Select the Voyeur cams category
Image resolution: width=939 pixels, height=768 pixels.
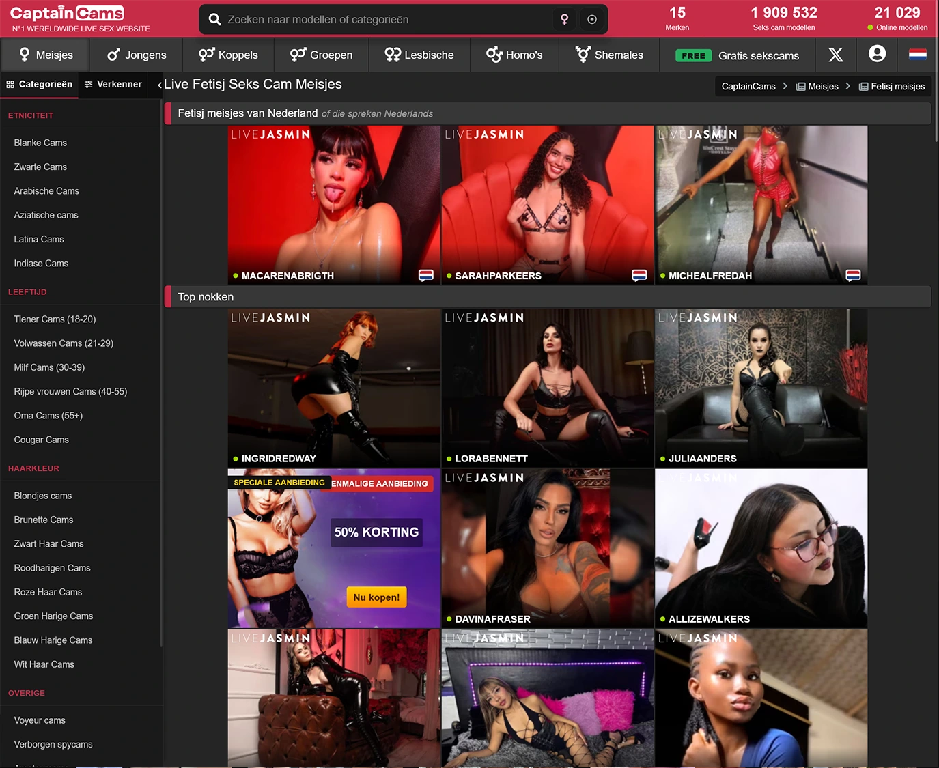pos(40,720)
